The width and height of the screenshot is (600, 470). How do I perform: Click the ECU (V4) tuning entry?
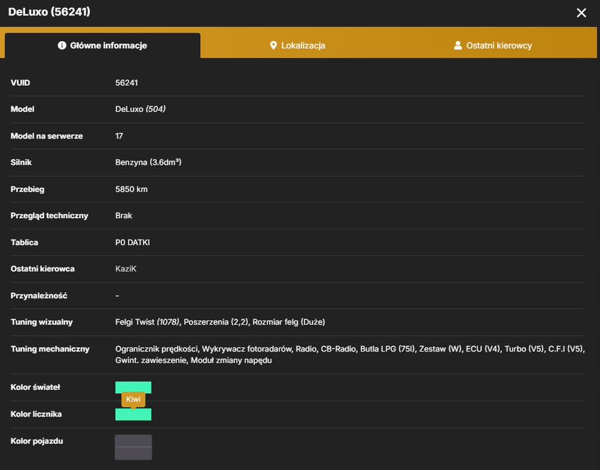point(483,349)
